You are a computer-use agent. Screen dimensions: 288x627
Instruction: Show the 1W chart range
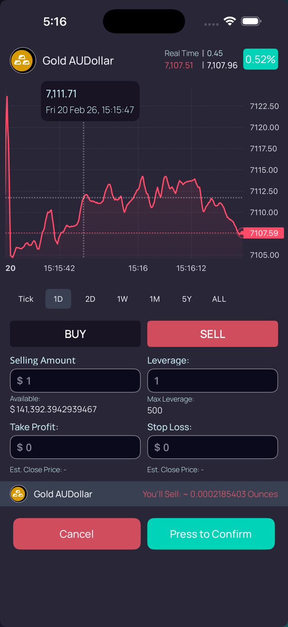[x=122, y=299]
